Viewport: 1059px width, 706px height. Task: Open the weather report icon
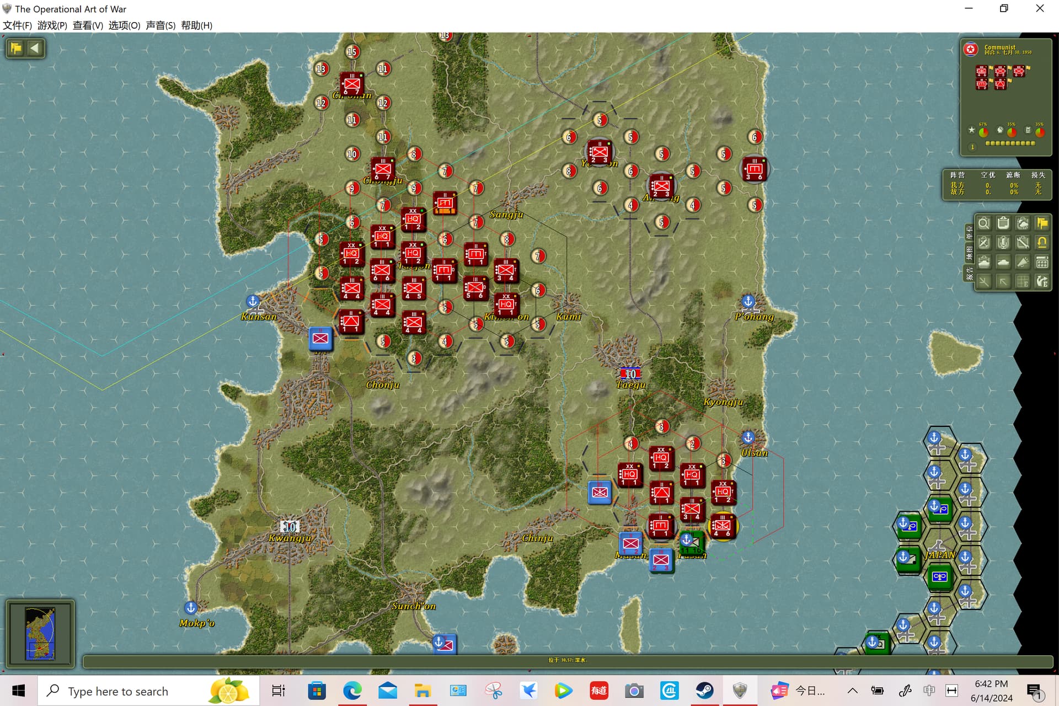coord(1023,223)
